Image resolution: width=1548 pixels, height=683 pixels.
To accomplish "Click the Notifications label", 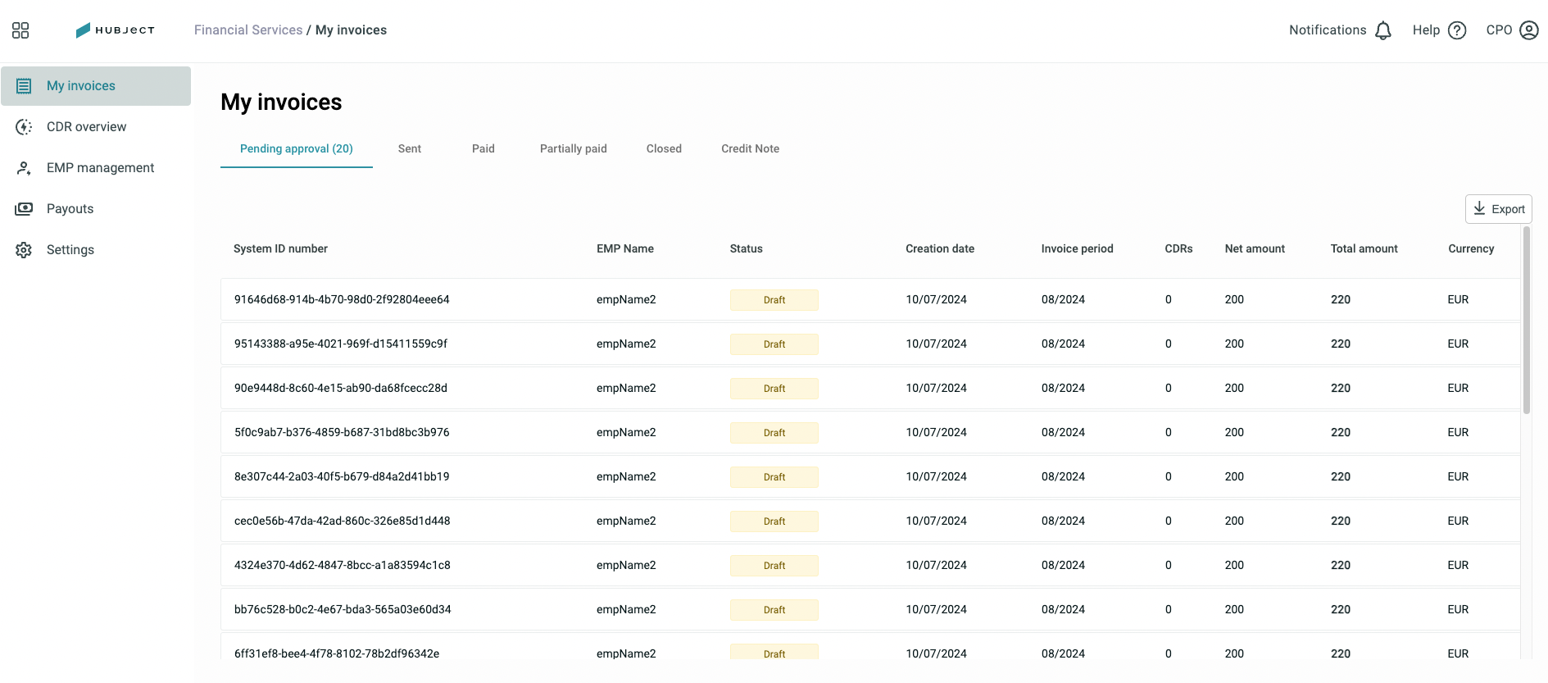I will coord(1328,30).
